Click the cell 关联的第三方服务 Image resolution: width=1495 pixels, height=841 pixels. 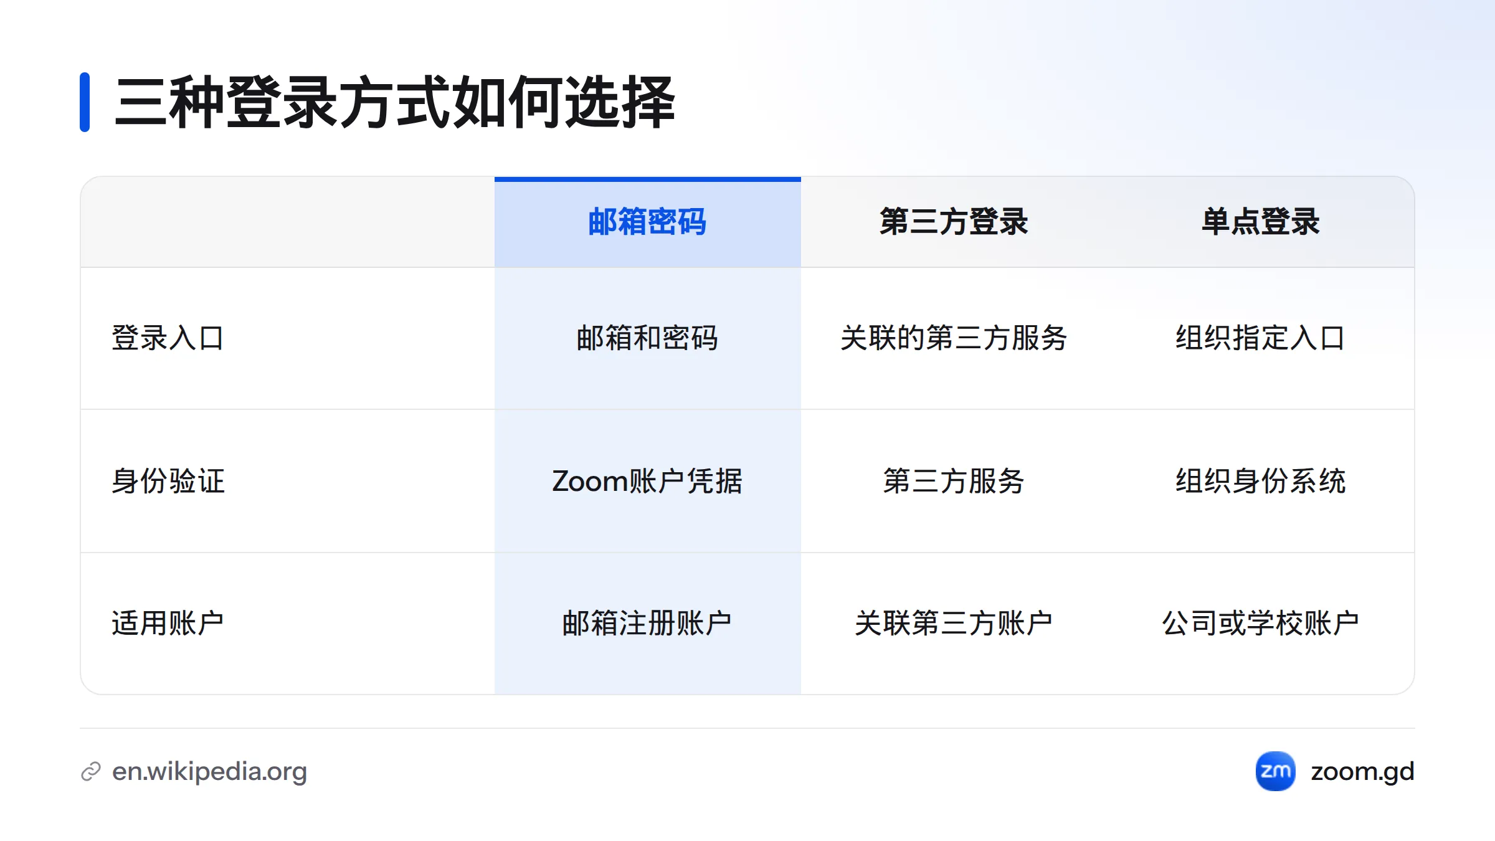(954, 338)
